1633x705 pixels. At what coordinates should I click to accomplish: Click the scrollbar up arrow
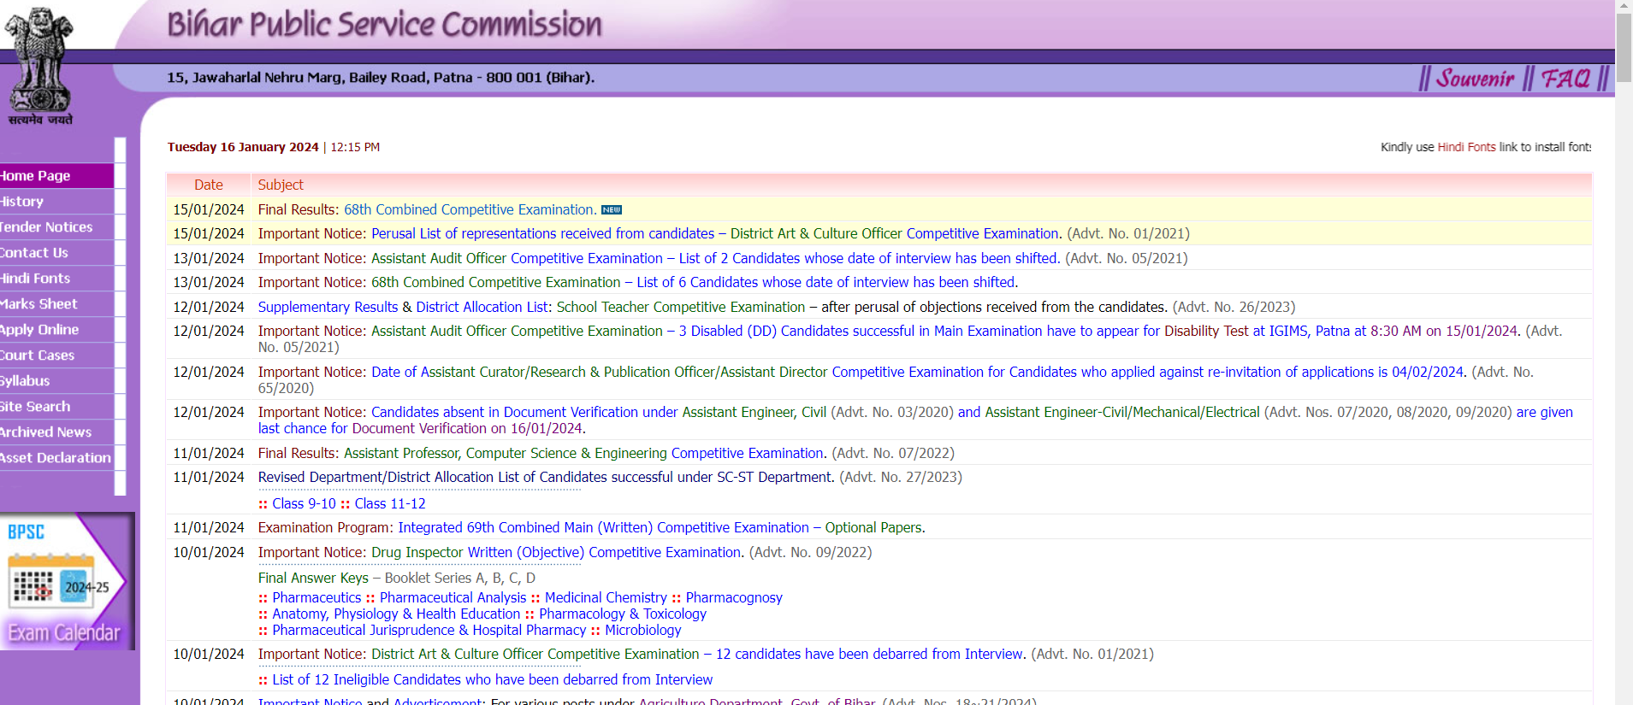[x=1624, y=6]
